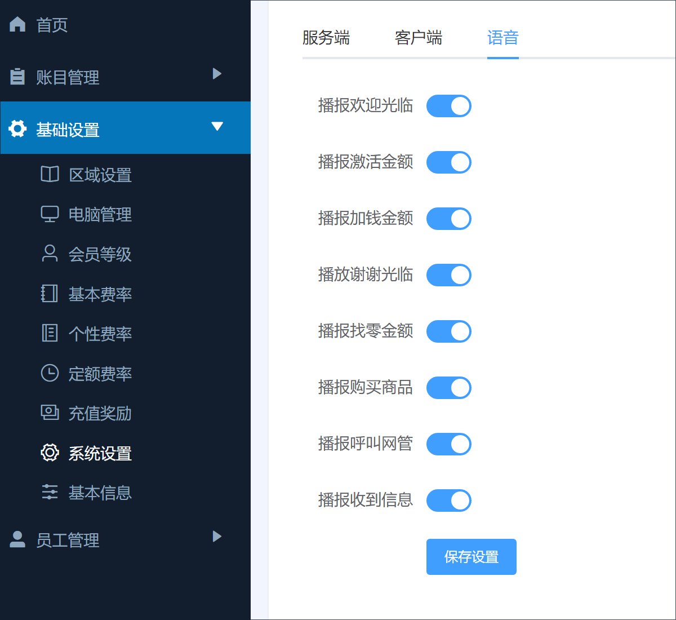Click the monitor icon for 电脑管理
This screenshot has width=676, height=620.
tap(50, 214)
